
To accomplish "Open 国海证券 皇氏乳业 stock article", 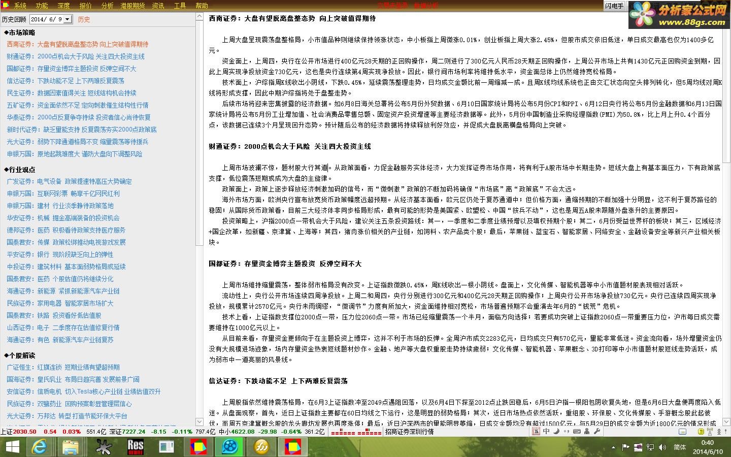I will pos(73,379).
